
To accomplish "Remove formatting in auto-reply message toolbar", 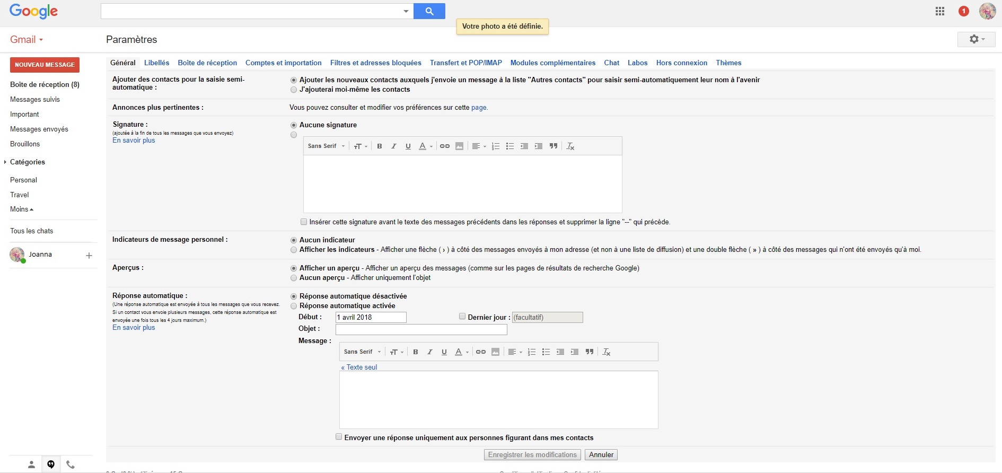I will click(x=607, y=352).
